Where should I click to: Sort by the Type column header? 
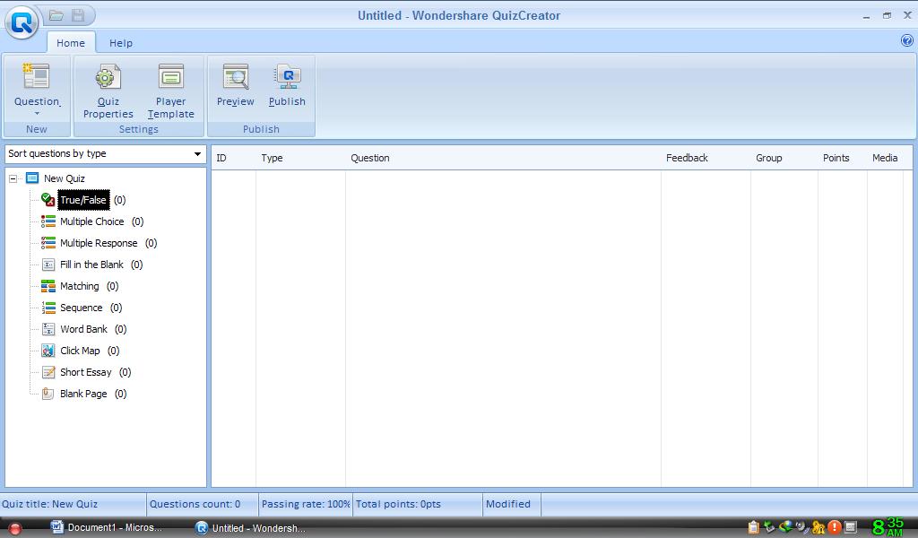click(301, 158)
